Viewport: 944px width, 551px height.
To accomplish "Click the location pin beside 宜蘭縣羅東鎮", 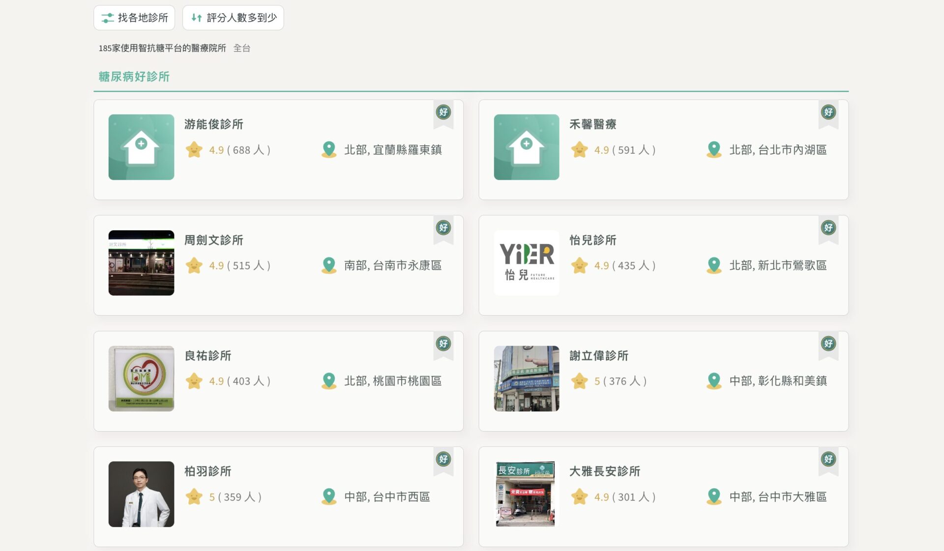I will pos(329,150).
